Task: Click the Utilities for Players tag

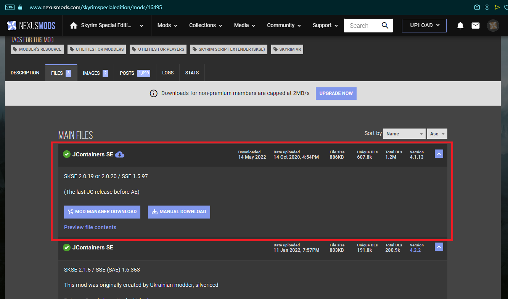Action: click(x=158, y=49)
